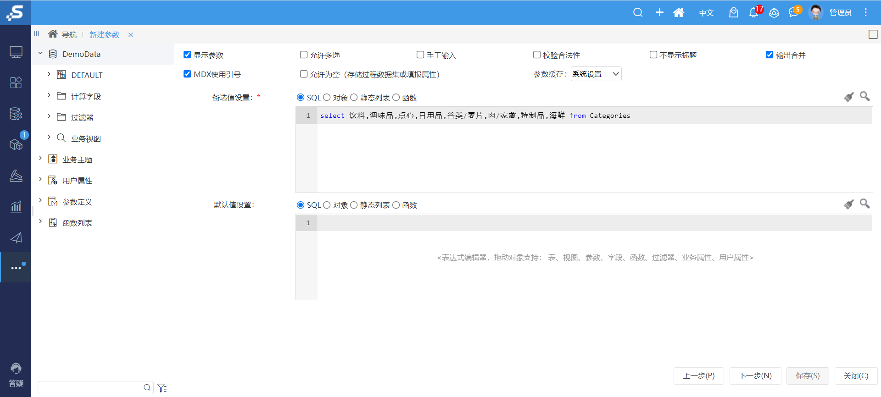Expand the 业务主题 node
Viewport: 881px width, 397px height.
(40, 158)
